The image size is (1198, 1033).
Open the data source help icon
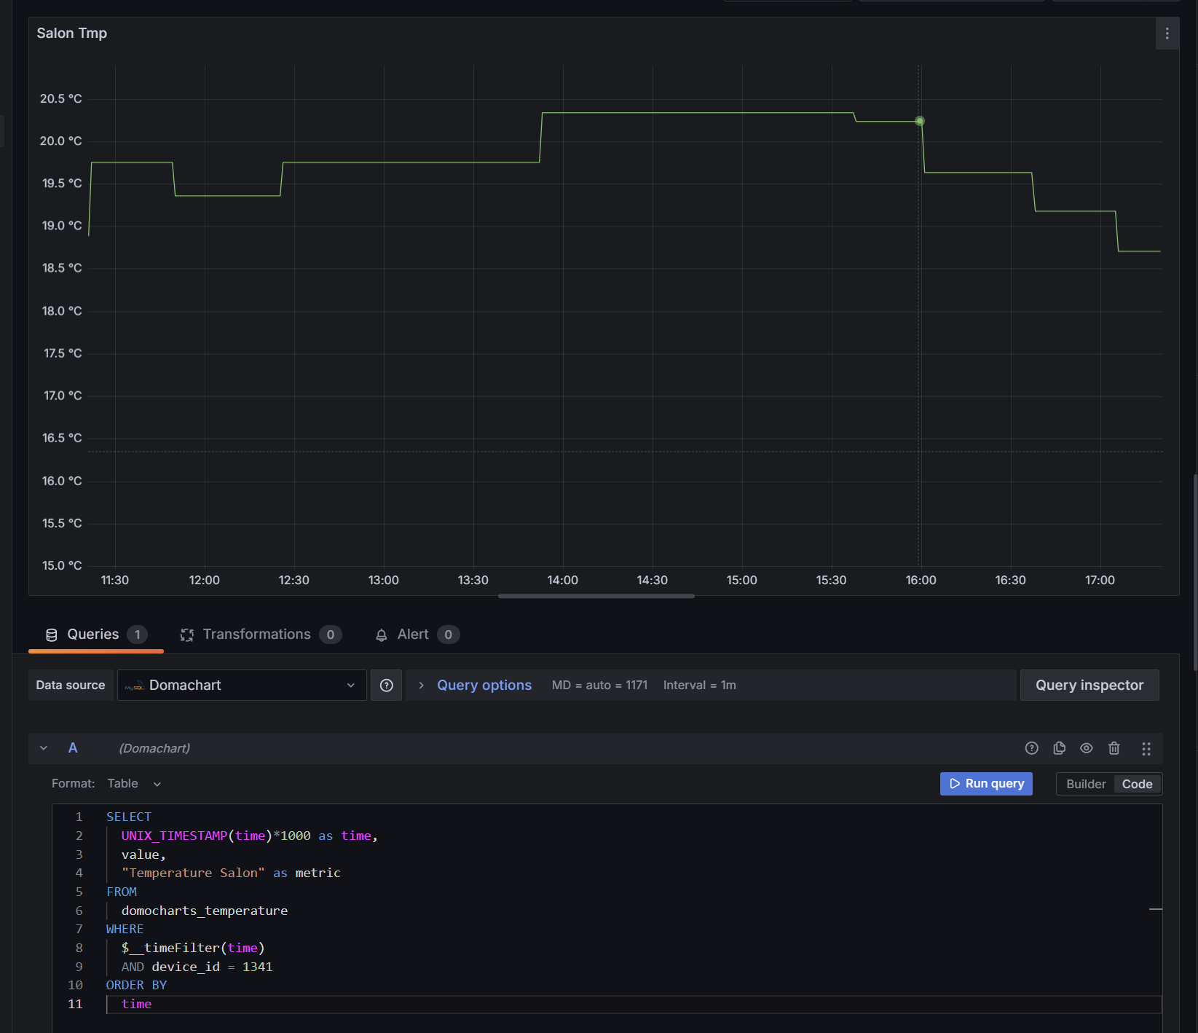coord(387,686)
